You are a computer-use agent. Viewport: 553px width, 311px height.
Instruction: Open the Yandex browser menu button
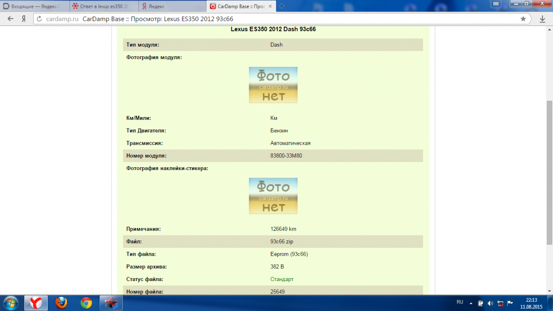pos(496,4)
